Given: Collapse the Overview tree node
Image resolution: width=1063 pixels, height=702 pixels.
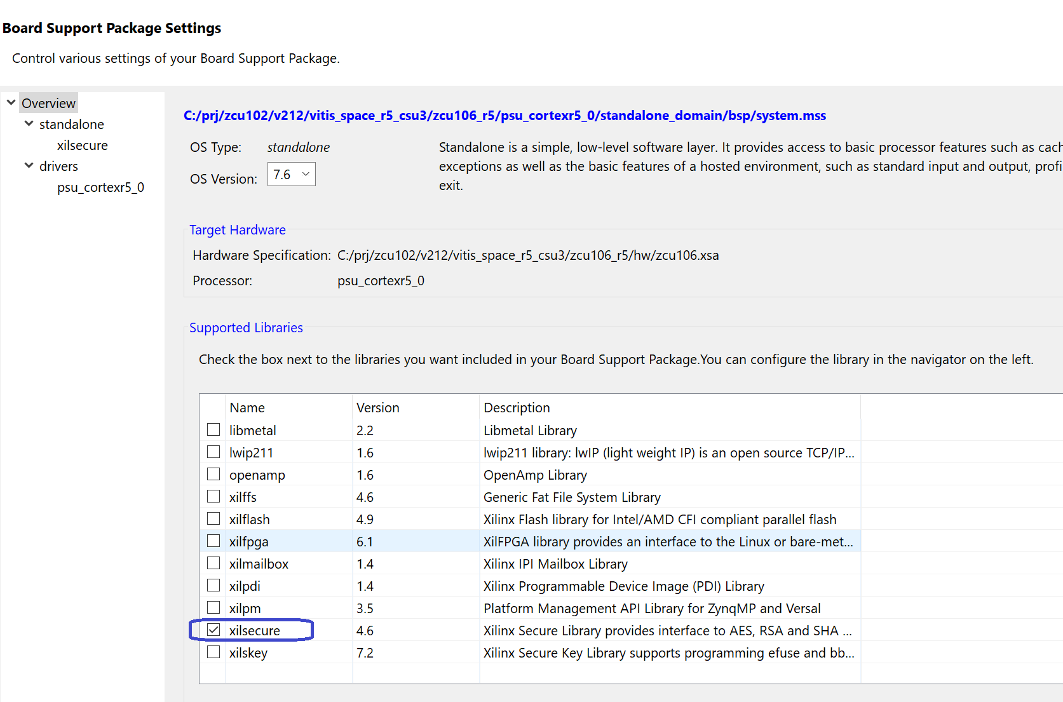Looking at the screenshot, I should 11,102.
